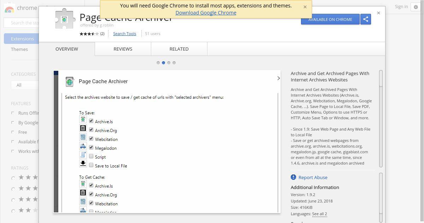Viewport: 424px width, 223px height.
Task: Close the extension detail overlay
Action: (x=378, y=13)
